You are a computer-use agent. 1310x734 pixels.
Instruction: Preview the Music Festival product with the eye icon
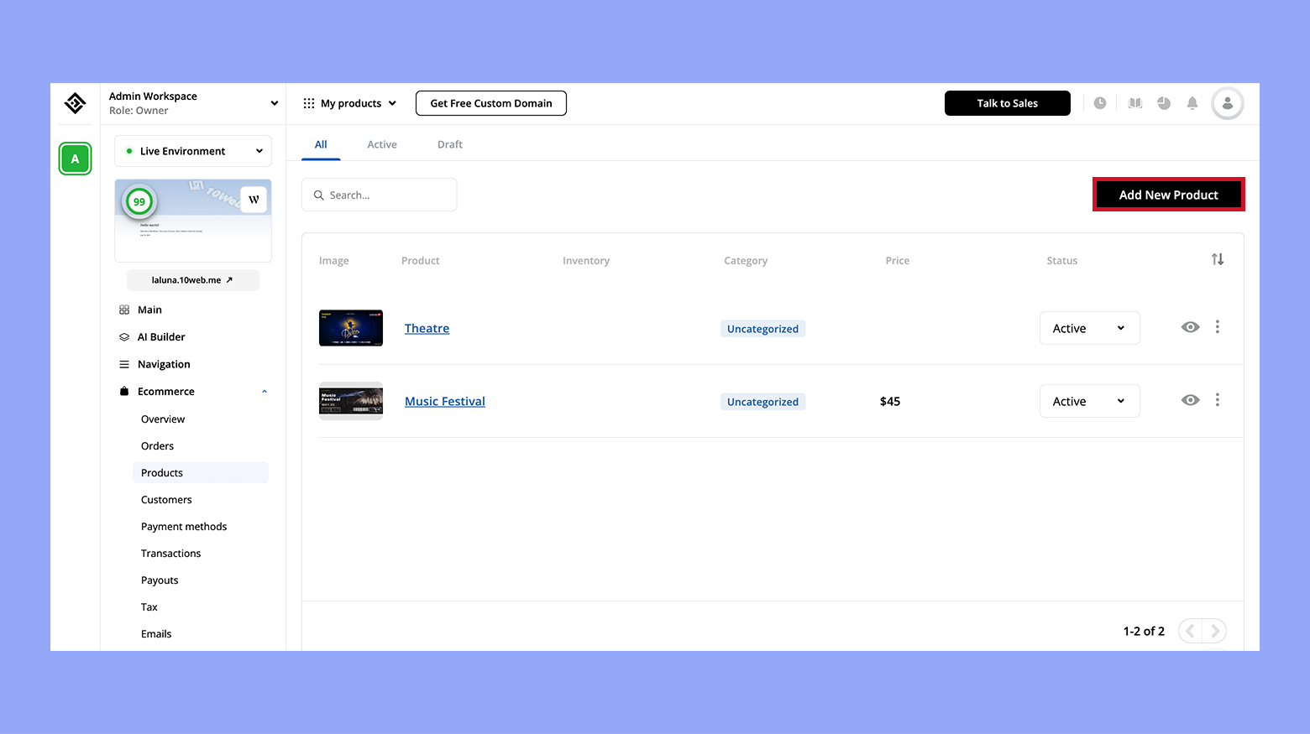(1190, 400)
